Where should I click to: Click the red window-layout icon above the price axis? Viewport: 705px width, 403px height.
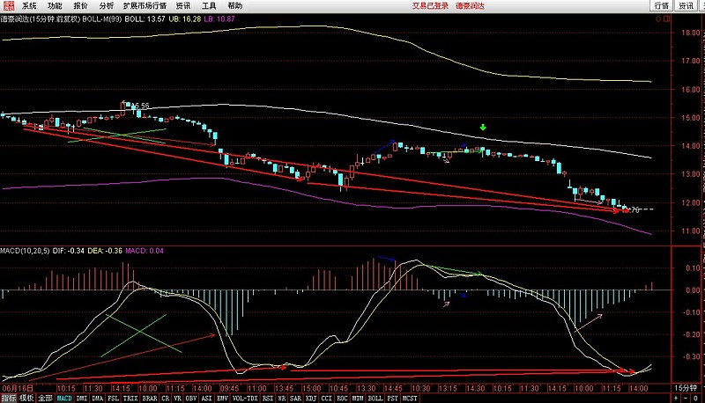click(x=667, y=18)
